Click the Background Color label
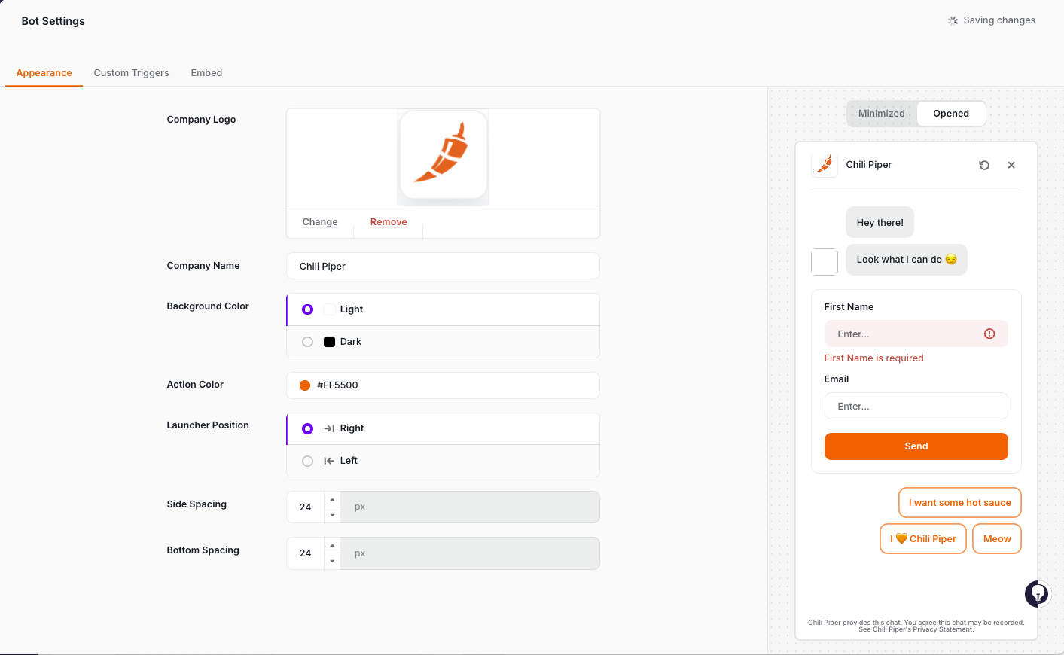The width and height of the screenshot is (1064, 655). click(x=208, y=306)
